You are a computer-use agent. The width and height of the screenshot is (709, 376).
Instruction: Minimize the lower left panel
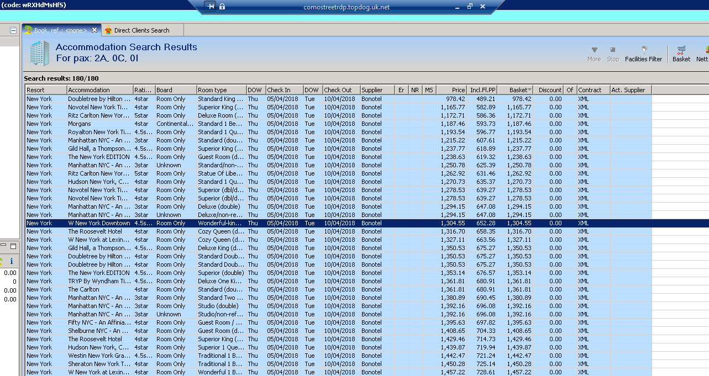tap(4, 246)
